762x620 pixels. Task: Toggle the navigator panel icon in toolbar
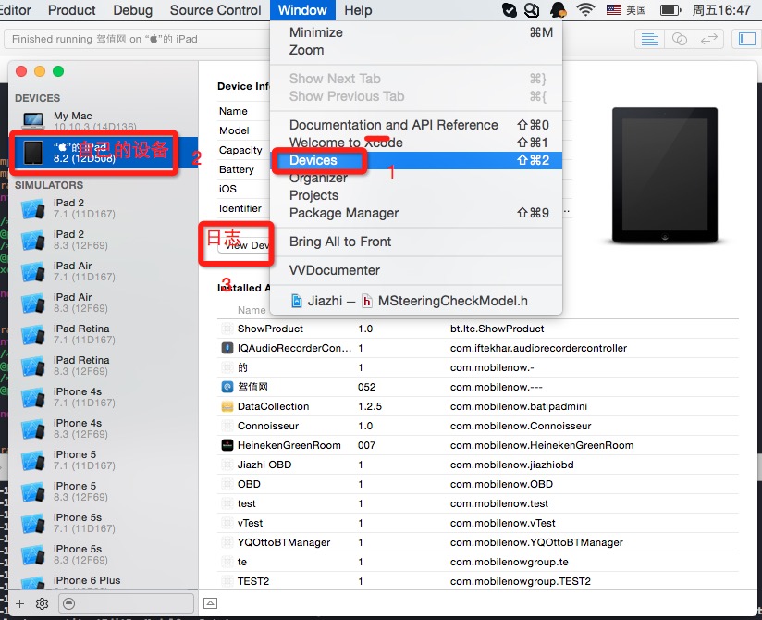[x=746, y=39]
